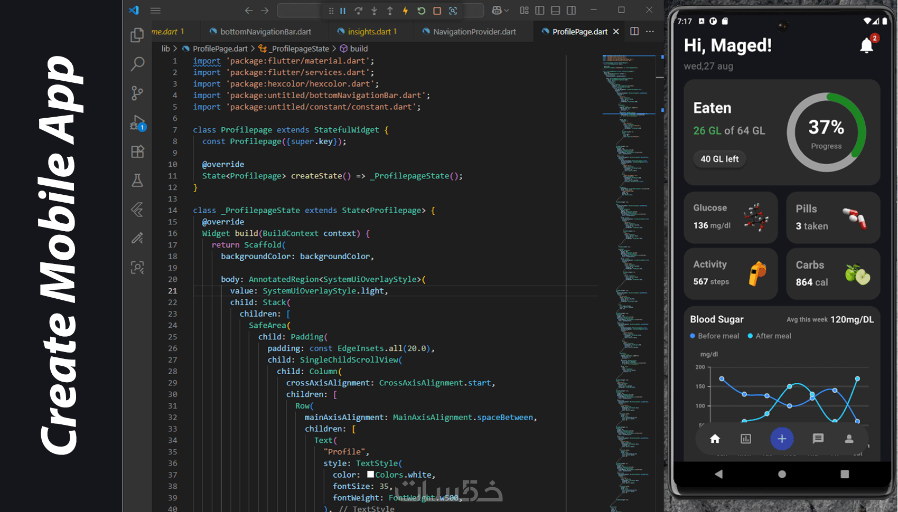Tap the notification bell in the app
Viewport: 898px width, 512px height.
[x=866, y=46]
